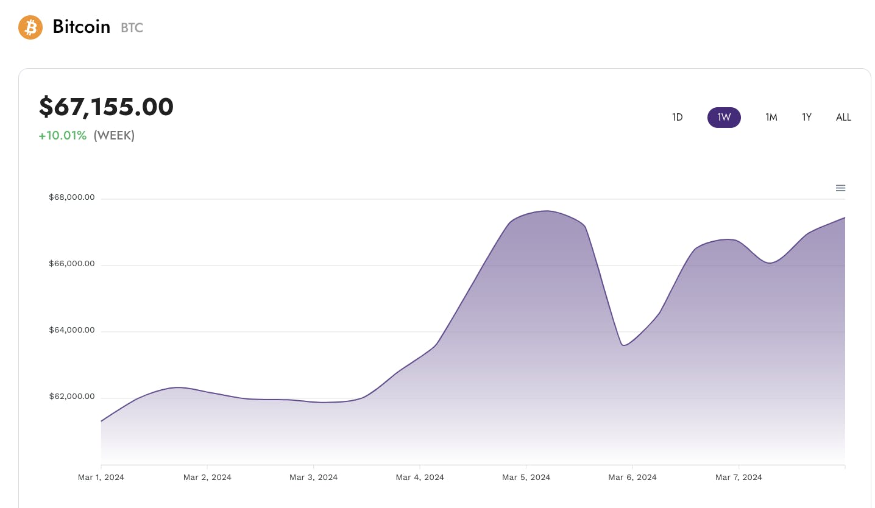Click the $66,000.00 y-axis label
This screenshot has width=875, height=508.
click(x=72, y=264)
